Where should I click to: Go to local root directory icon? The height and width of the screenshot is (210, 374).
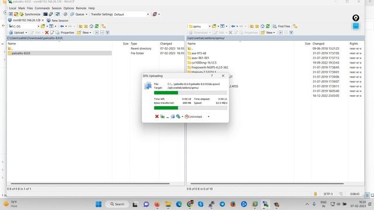[x=86, y=26]
